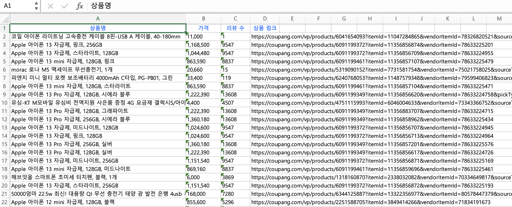Select review count cell 3869
The image size is (512, 207).
[x=236, y=177]
